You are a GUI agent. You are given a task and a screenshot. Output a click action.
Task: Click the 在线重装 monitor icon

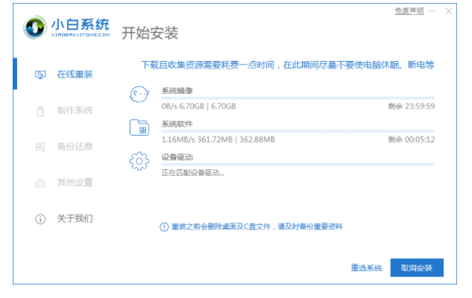coord(40,74)
